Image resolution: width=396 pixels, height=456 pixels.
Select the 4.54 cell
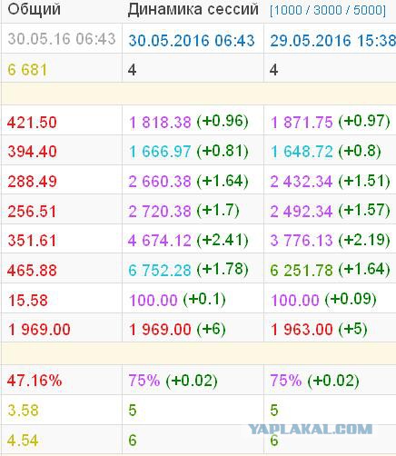(x=62, y=440)
